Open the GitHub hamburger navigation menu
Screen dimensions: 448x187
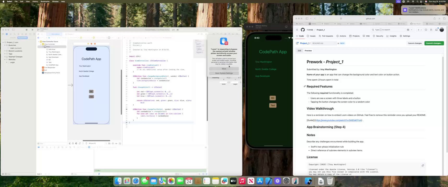297,30
